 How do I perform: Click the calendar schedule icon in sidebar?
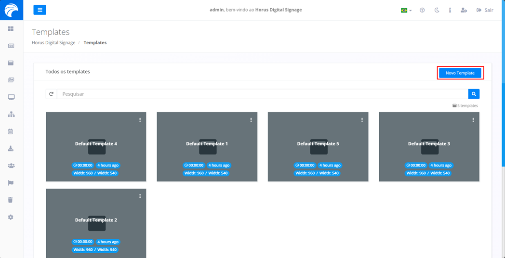(11, 131)
